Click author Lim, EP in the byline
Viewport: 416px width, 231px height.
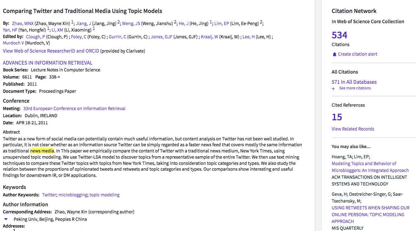click(x=221, y=24)
